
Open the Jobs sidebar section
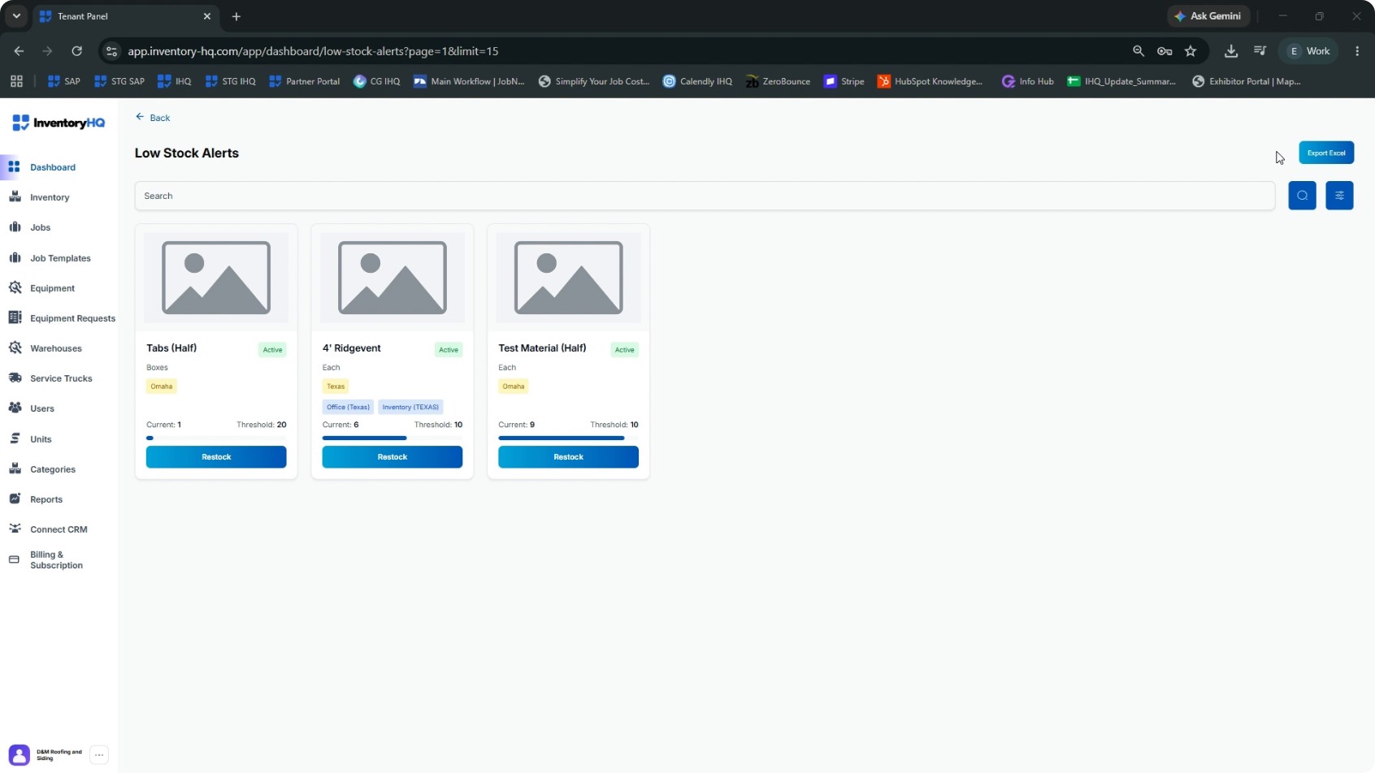click(x=40, y=227)
